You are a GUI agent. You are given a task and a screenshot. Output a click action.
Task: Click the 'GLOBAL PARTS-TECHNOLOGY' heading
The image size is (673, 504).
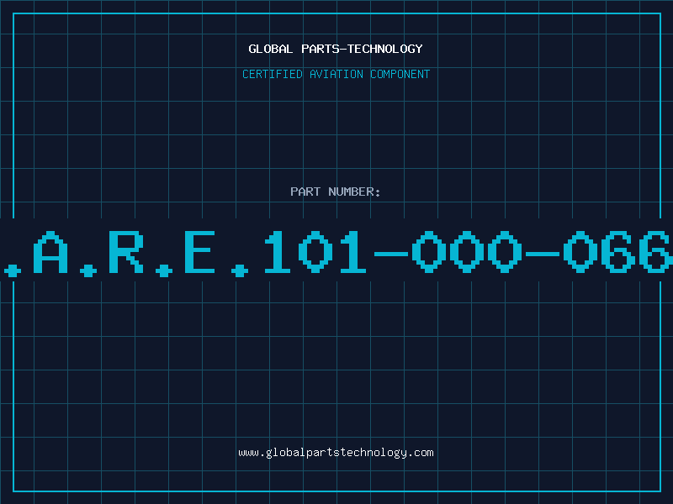pyautogui.click(x=336, y=49)
